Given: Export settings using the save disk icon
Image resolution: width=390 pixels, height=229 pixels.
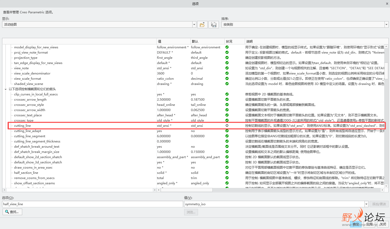Looking at the screenshot, I should [213, 24].
